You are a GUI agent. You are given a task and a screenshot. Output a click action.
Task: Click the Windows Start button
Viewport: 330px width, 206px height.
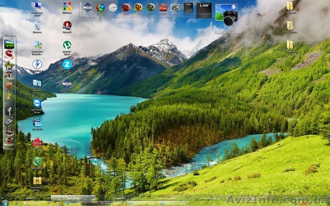pos(5,203)
